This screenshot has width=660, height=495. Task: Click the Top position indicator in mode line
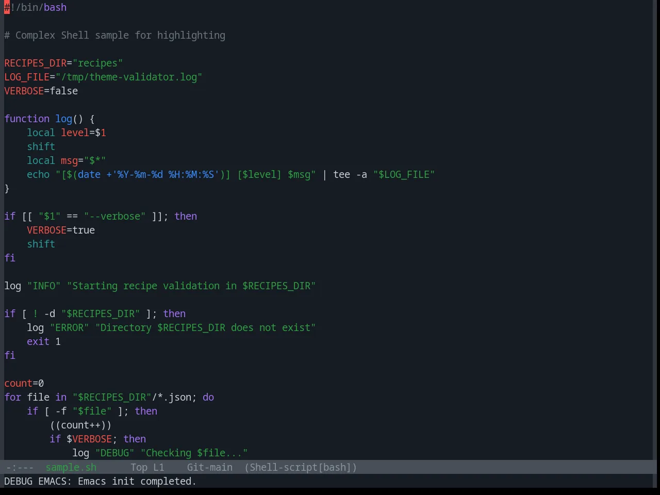pyautogui.click(x=139, y=467)
